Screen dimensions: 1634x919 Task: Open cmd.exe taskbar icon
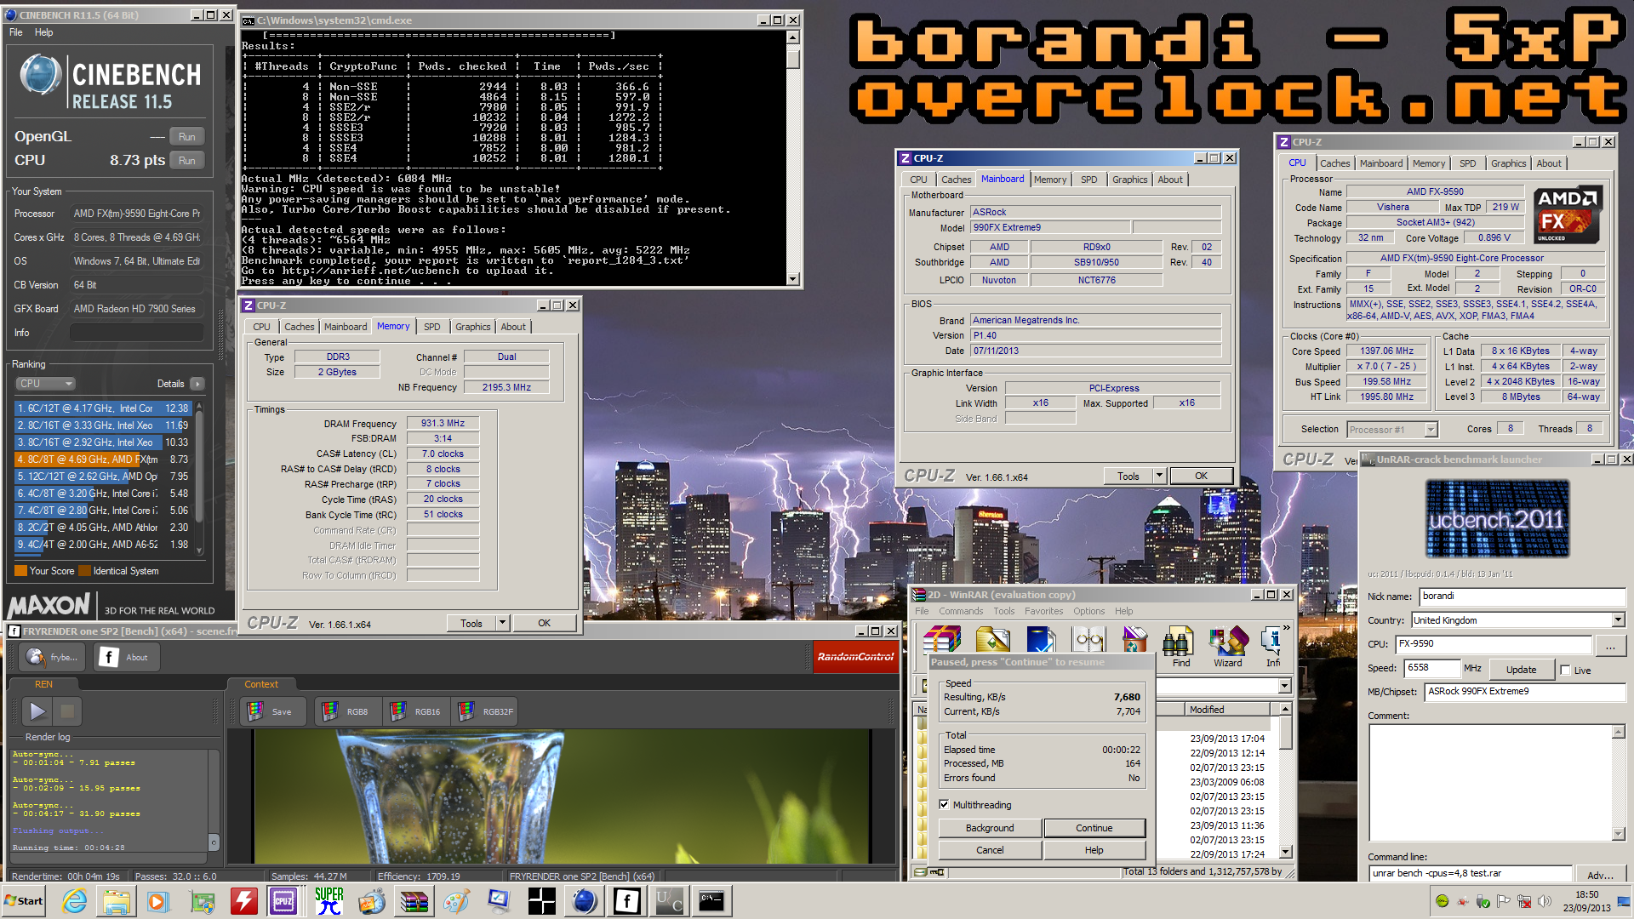[711, 901]
